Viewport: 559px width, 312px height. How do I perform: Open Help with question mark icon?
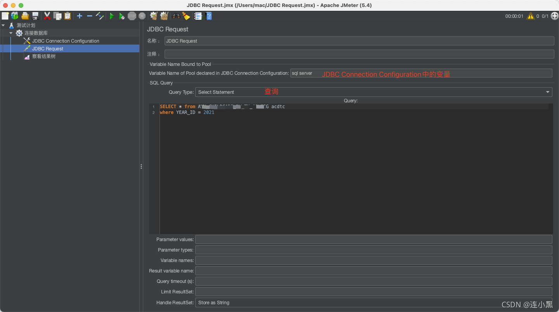click(x=209, y=16)
